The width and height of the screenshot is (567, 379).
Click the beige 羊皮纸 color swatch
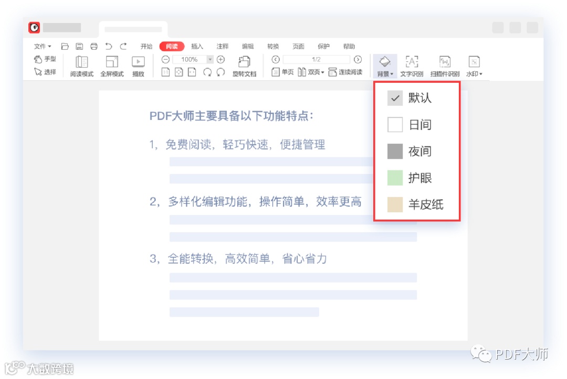pyautogui.click(x=395, y=204)
